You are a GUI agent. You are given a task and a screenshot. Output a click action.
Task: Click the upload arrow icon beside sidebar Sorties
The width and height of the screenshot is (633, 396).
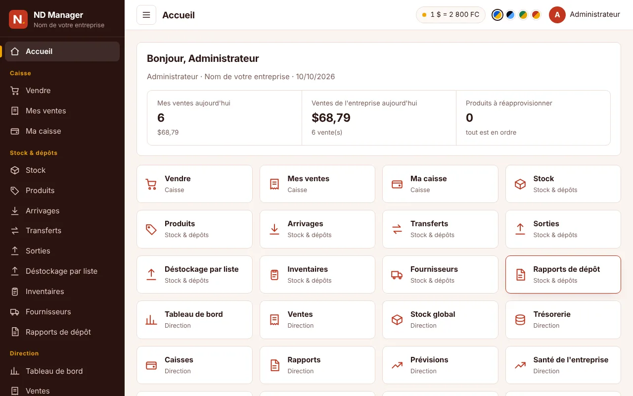pos(15,251)
